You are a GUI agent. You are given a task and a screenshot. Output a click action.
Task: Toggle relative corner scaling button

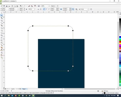[73, 9]
